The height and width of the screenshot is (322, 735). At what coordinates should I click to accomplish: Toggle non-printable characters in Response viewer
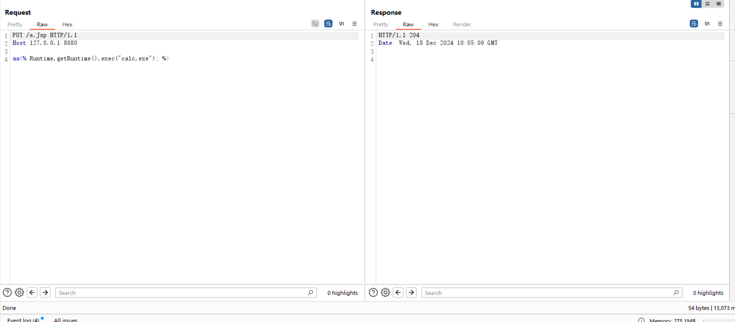pyautogui.click(x=707, y=24)
